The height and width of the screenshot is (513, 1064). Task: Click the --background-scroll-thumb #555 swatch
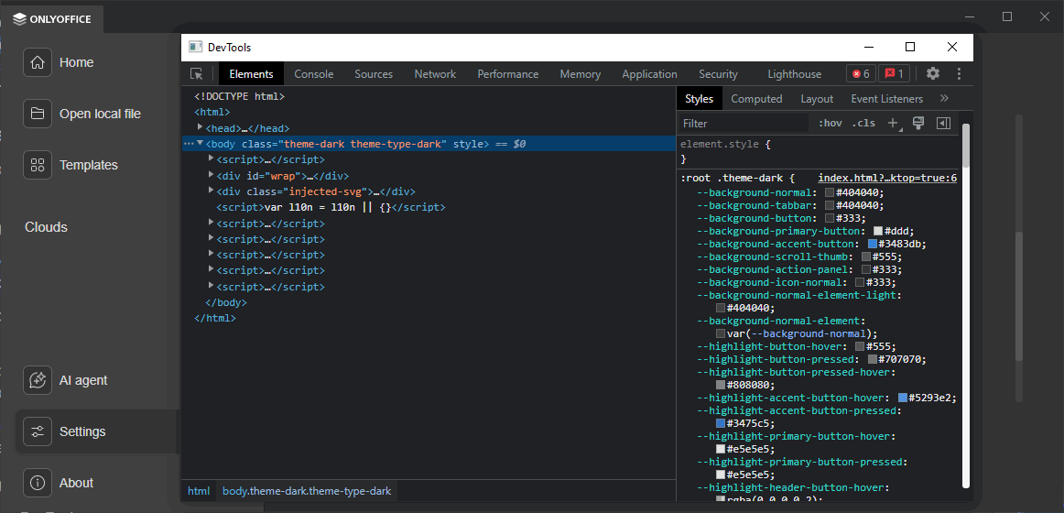(x=866, y=256)
